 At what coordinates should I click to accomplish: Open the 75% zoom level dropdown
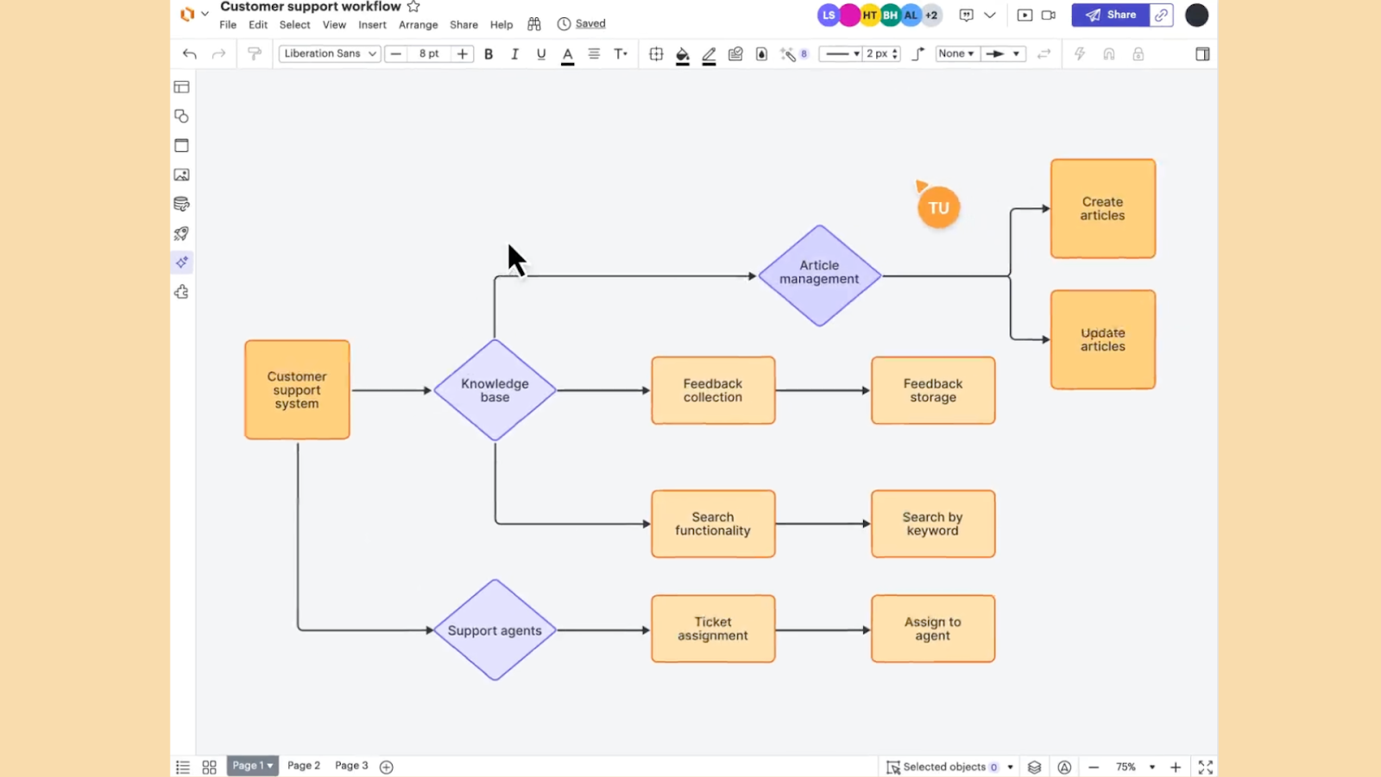(1135, 767)
